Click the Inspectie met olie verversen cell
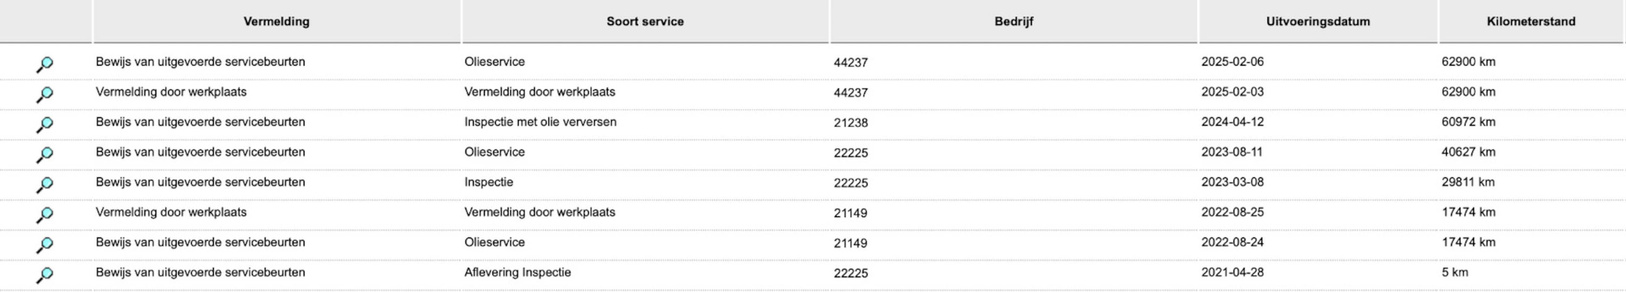This screenshot has width=1626, height=292. [540, 122]
